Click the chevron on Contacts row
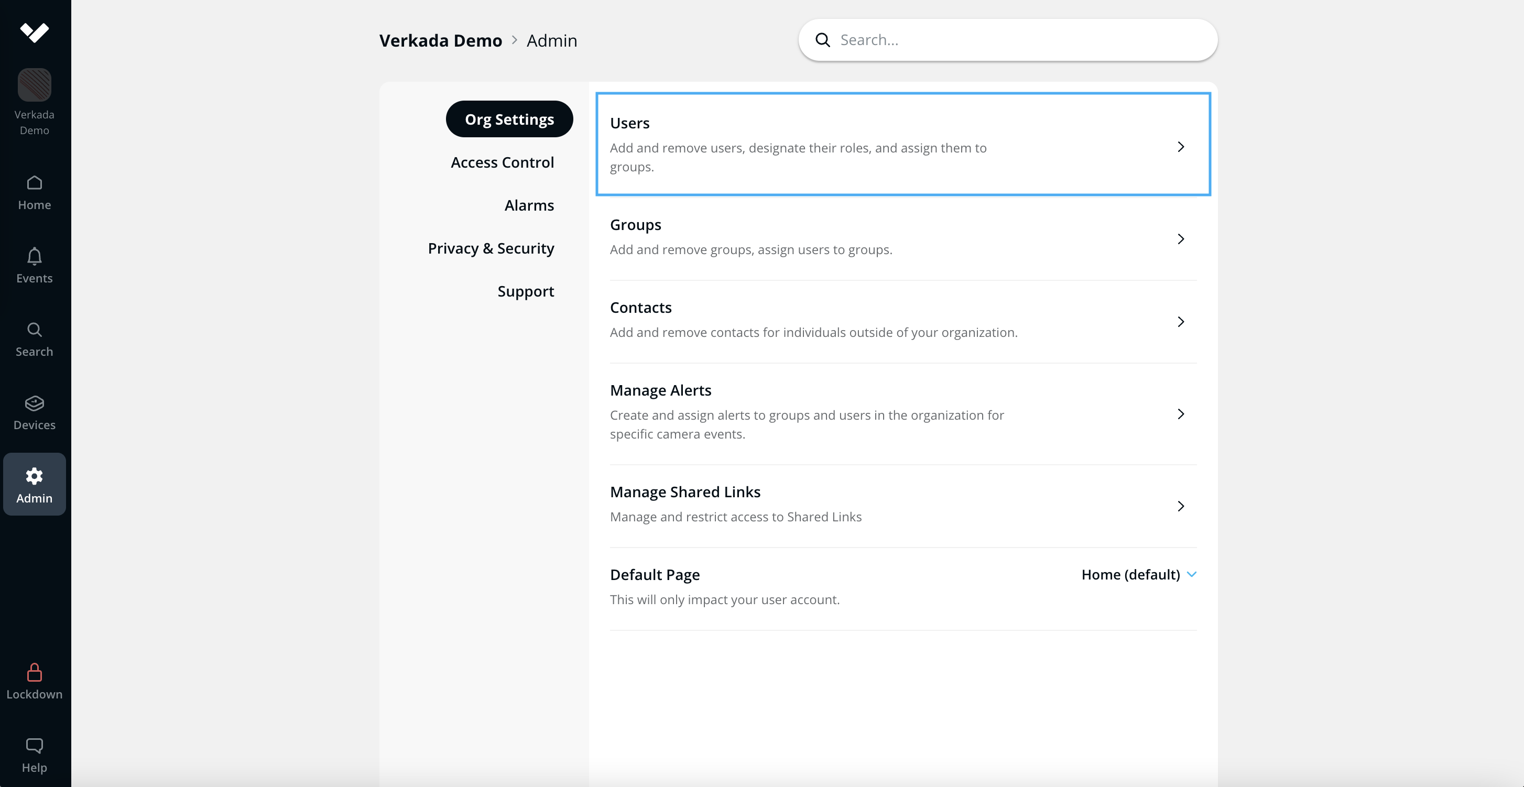The image size is (1524, 787). pyautogui.click(x=1180, y=322)
